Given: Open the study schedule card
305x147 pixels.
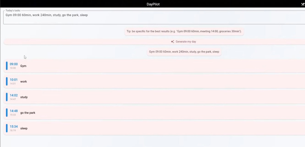Looking at the screenshot, I should pos(154,97).
